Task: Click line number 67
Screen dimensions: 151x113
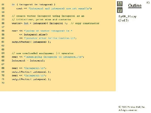Action: [x=3, y=64]
